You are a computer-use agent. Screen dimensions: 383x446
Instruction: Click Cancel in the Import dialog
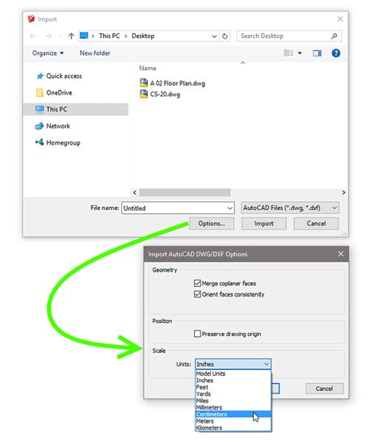point(316,224)
